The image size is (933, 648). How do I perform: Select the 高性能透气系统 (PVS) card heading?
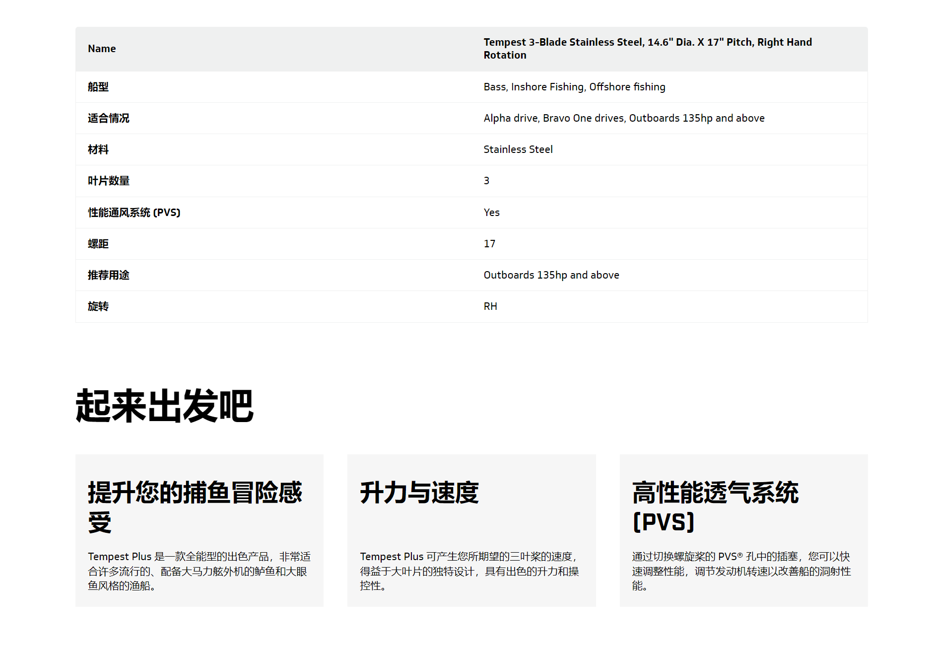coord(715,506)
